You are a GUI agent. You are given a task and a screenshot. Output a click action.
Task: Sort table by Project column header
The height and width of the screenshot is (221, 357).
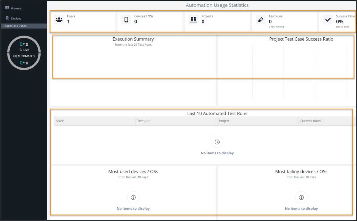(x=224, y=121)
